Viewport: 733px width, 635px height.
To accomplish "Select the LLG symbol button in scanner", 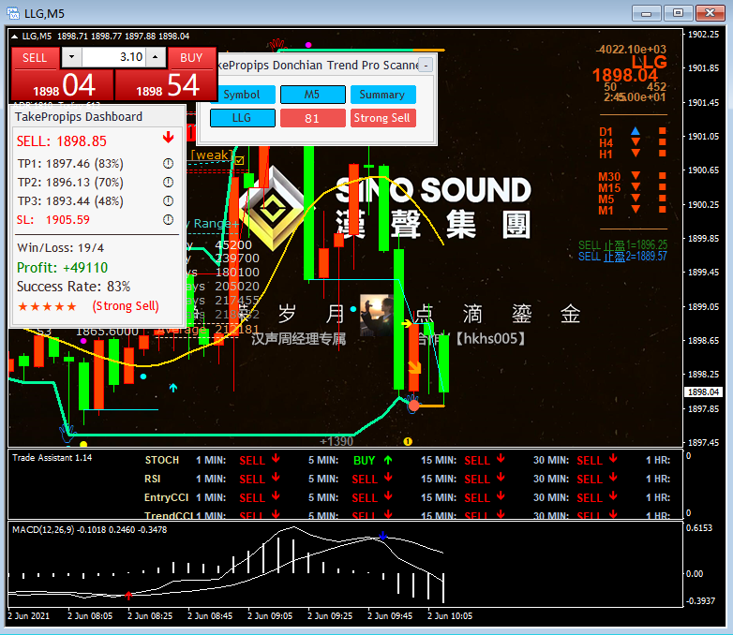I will coord(242,118).
